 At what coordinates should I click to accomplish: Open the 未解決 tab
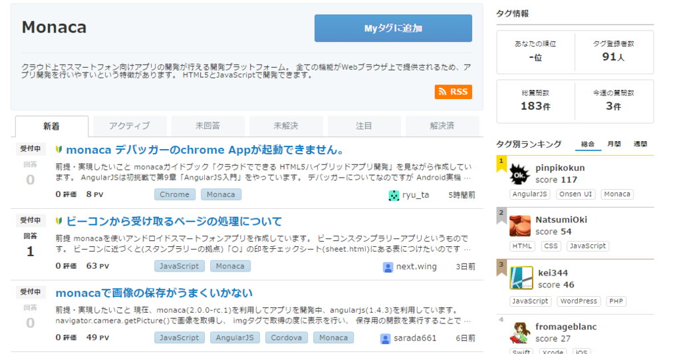[286, 126]
